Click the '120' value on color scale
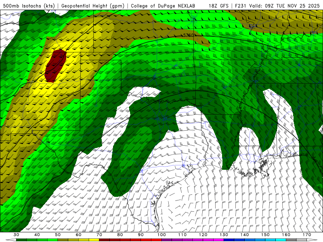Image resolution: width=323 pixels, height=242 pixels. (203, 235)
